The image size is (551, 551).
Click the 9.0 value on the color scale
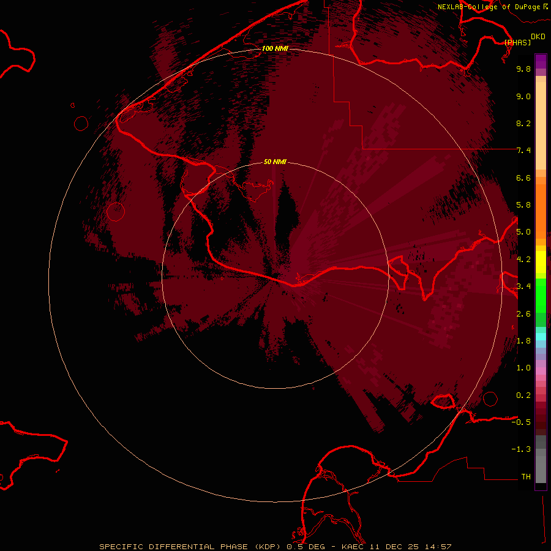pos(523,96)
